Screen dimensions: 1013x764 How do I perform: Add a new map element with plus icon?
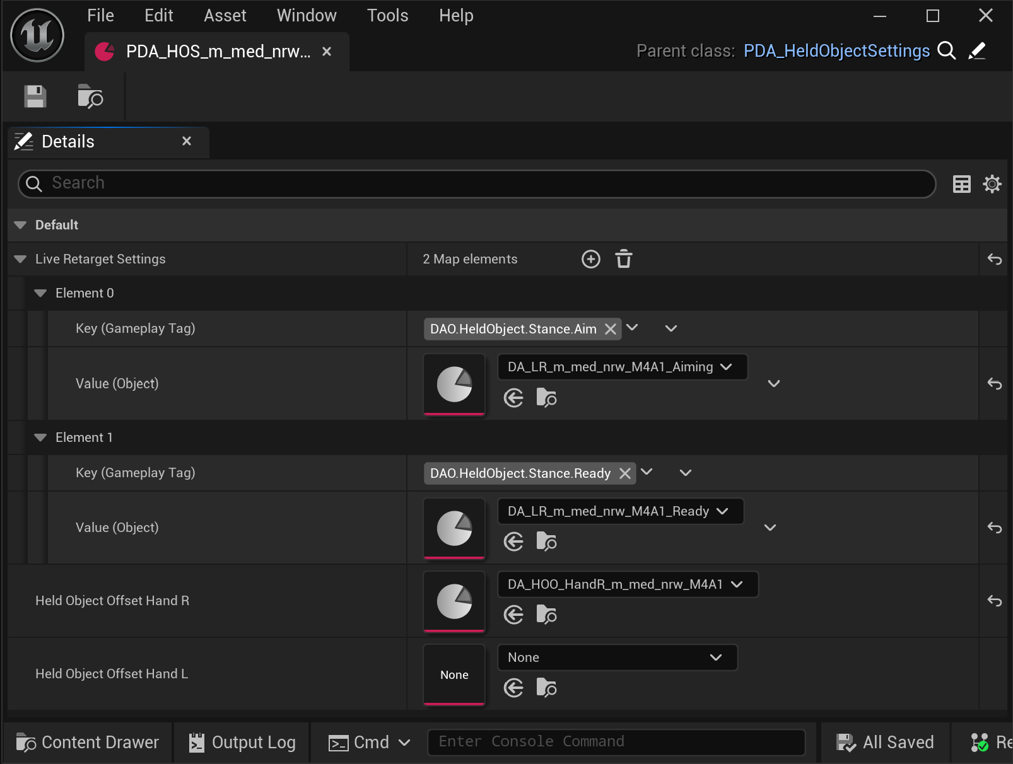590,259
